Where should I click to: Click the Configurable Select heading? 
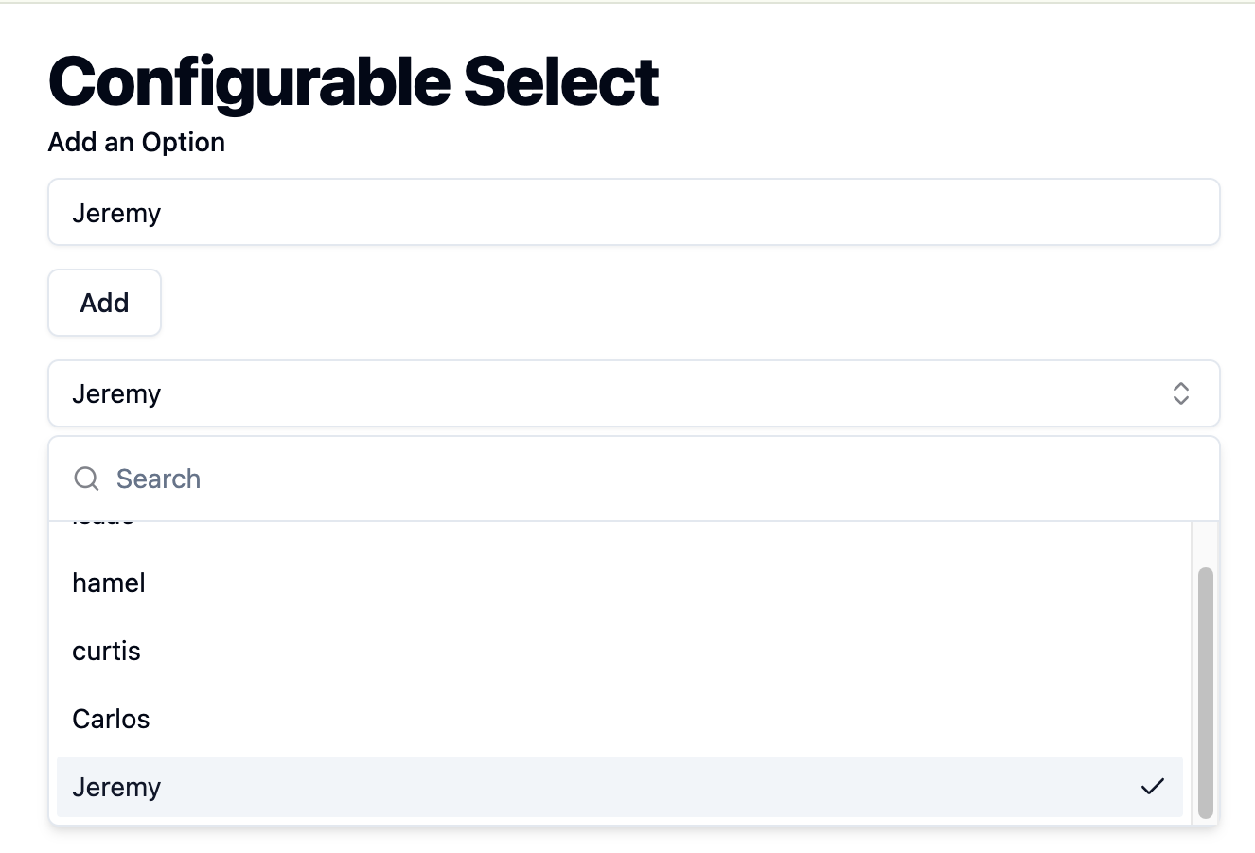coord(353,81)
